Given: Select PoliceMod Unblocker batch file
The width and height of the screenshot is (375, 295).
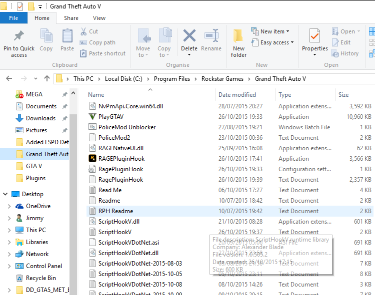Looking at the screenshot, I should (127, 127).
